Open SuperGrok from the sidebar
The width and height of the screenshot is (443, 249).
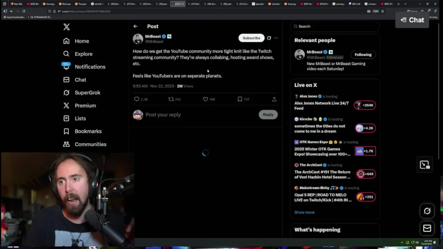click(82, 93)
